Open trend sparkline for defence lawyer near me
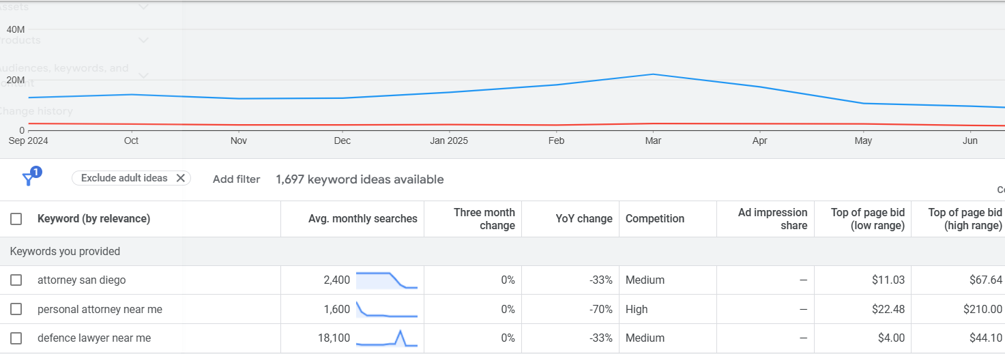This screenshot has width=1005, height=354. (386, 338)
